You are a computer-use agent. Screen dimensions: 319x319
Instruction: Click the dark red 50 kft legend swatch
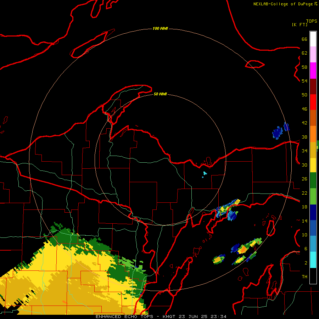point(313,86)
